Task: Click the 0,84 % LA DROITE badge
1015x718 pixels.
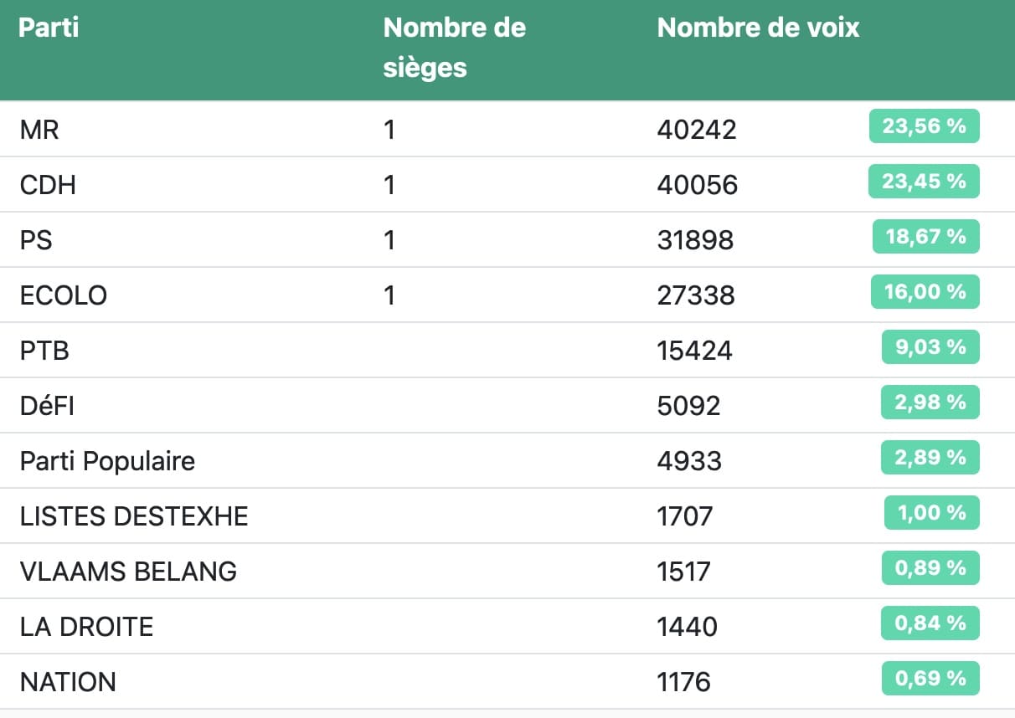Action: pos(930,623)
